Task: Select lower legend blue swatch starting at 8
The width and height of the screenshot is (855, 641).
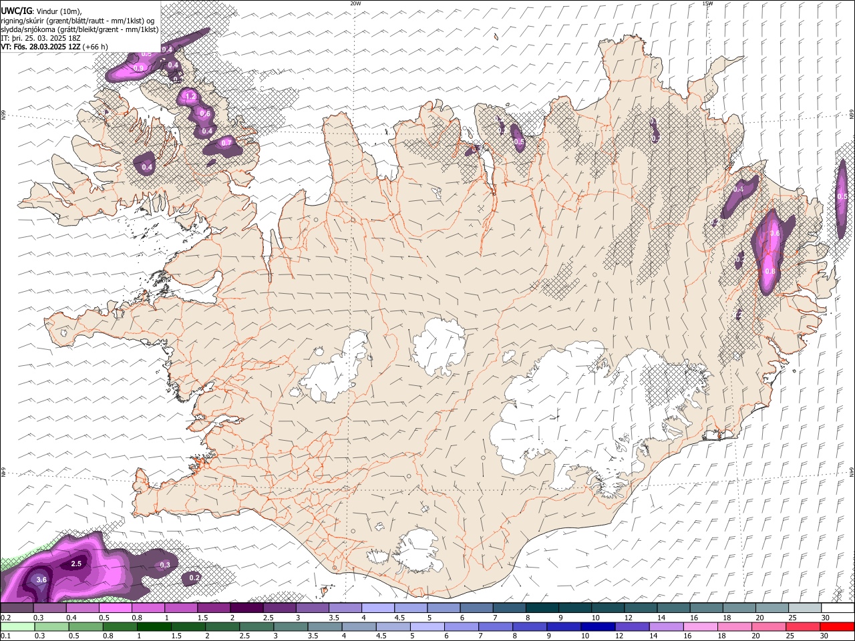Action: point(530,626)
